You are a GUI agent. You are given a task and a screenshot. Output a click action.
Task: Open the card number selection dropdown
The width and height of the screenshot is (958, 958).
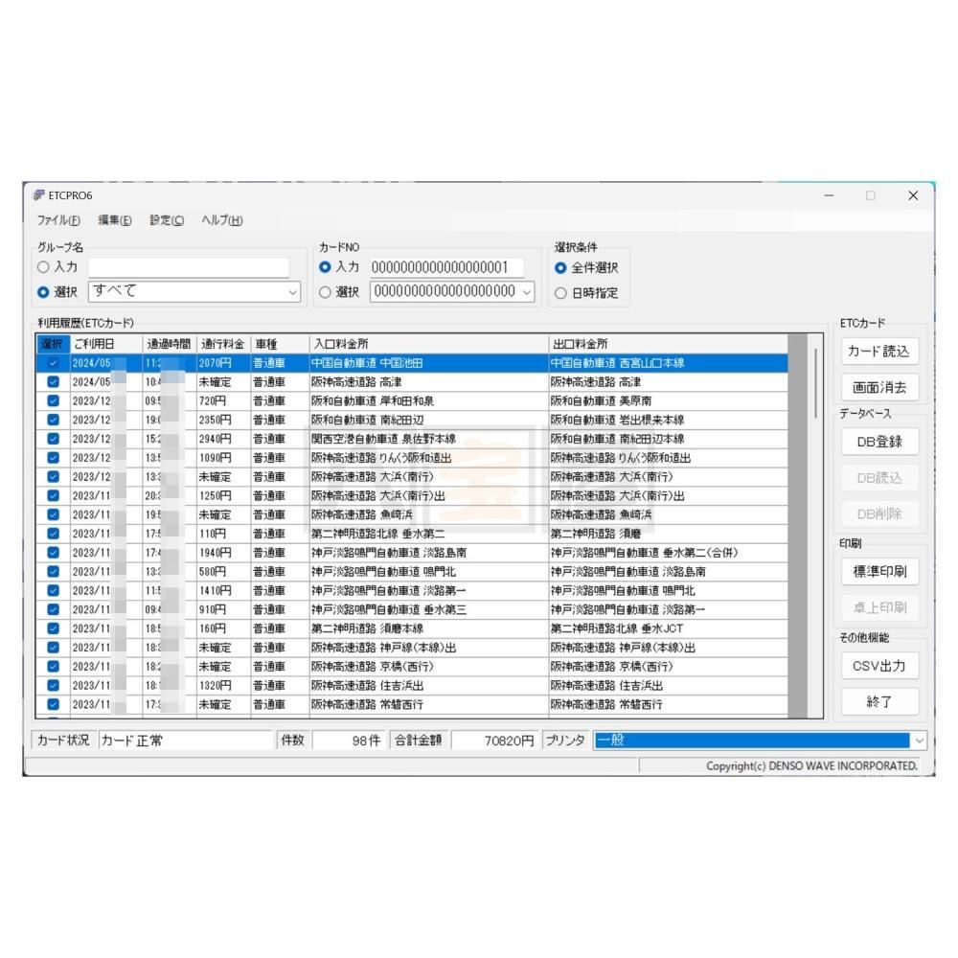527,292
